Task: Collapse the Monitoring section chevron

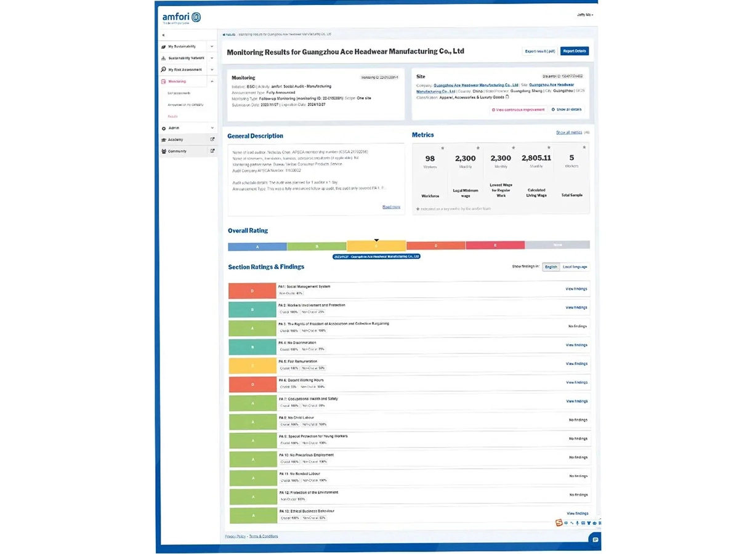Action: 212,81
